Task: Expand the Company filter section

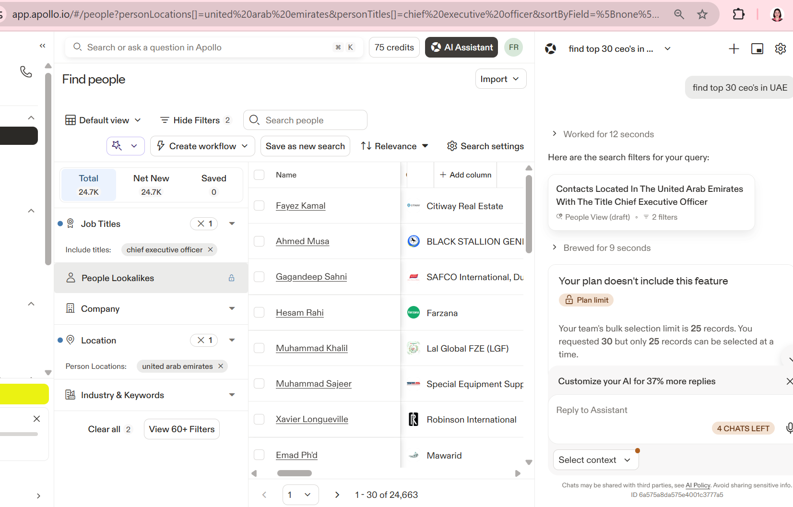Action: point(151,308)
